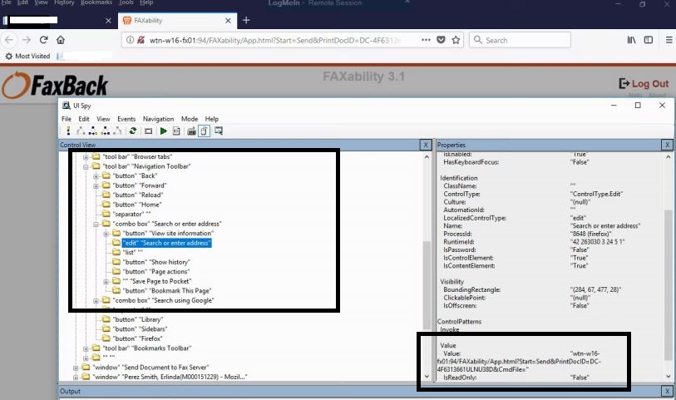Open event configuration icon next to play

click(176, 131)
